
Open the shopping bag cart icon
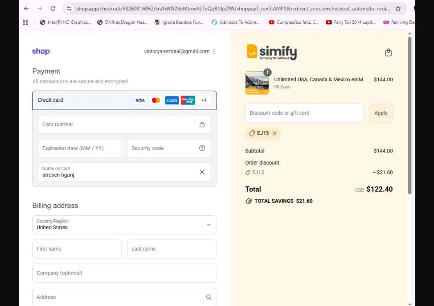coord(388,52)
